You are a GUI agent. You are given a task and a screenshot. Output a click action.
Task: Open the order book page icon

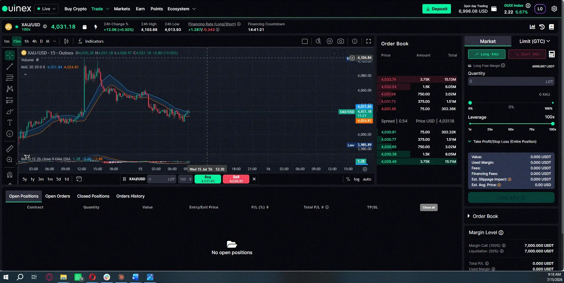pos(552,27)
